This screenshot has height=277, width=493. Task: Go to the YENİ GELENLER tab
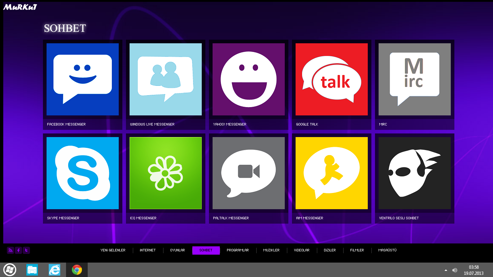click(113, 250)
